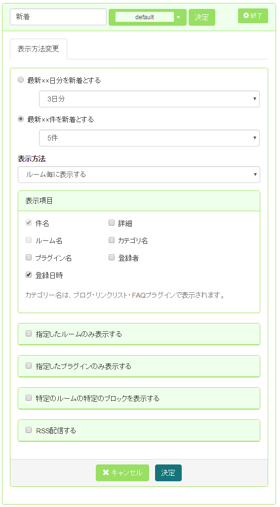Select the 最新××件を新着とする radio
The width and height of the screenshot is (280, 507).
[21, 119]
